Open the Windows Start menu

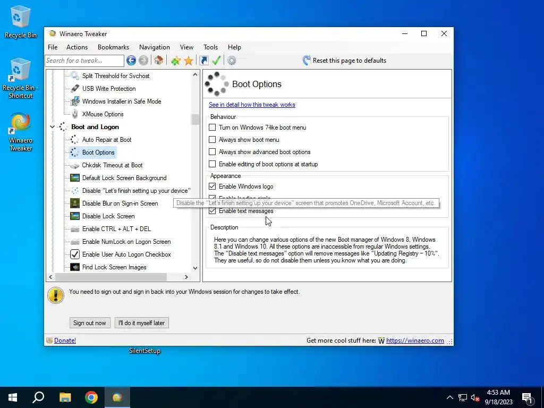click(x=13, y=397)
